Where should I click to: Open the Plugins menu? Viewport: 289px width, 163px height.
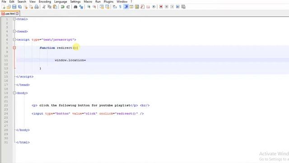[x=108, y=2]
